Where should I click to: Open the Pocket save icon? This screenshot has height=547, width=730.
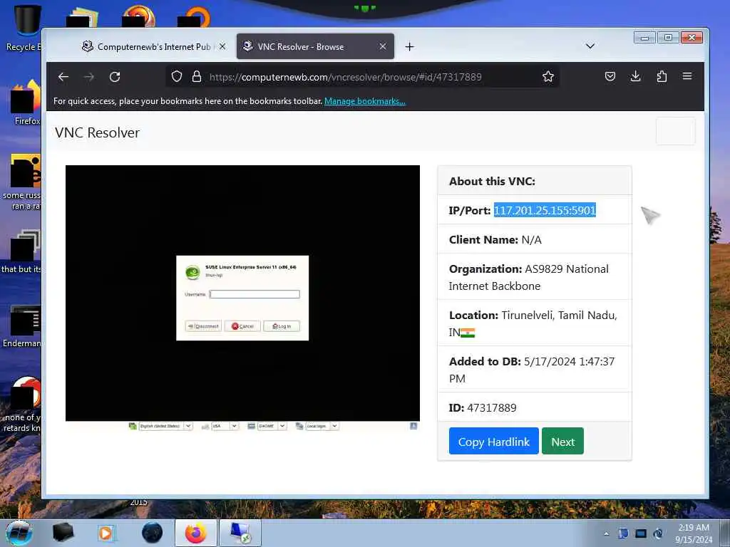coord(610,76)
